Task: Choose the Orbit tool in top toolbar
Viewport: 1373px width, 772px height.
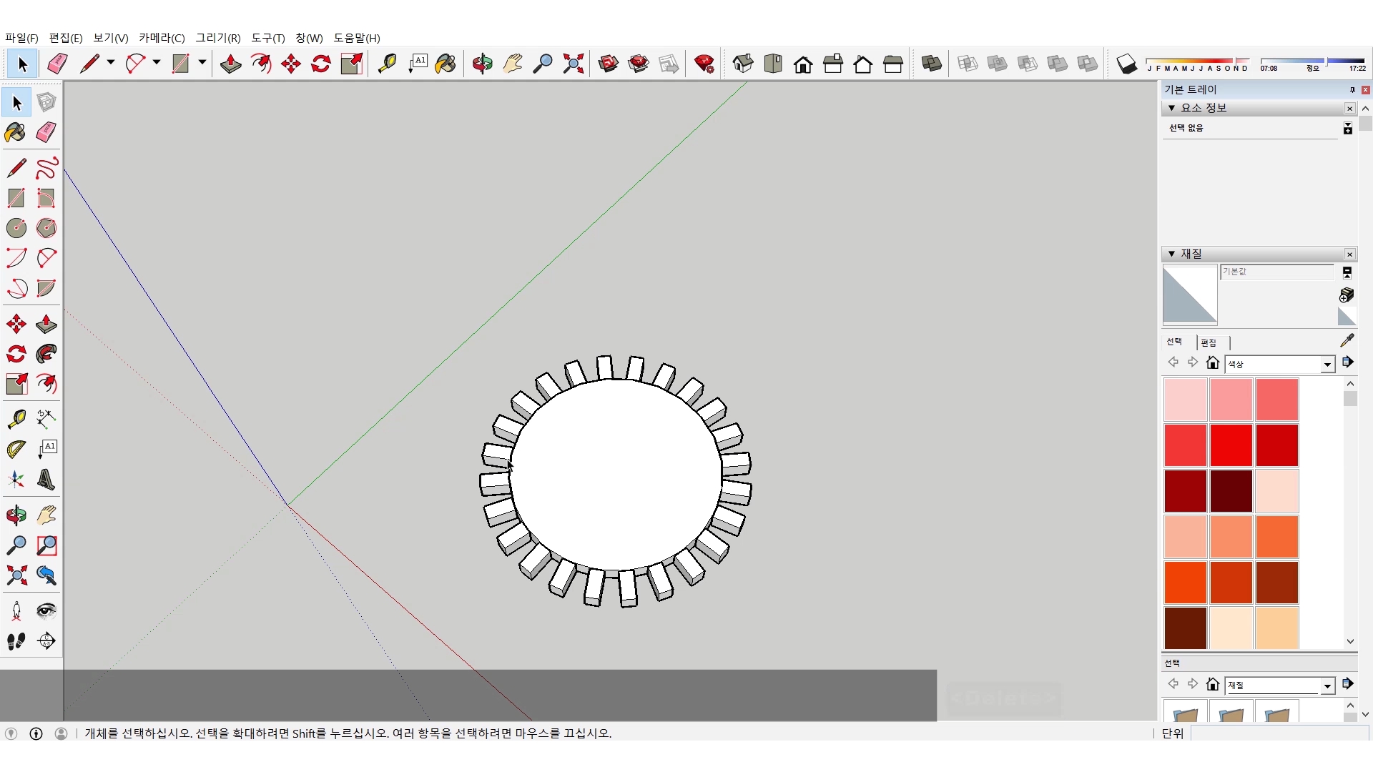Action: click(482, 64)
